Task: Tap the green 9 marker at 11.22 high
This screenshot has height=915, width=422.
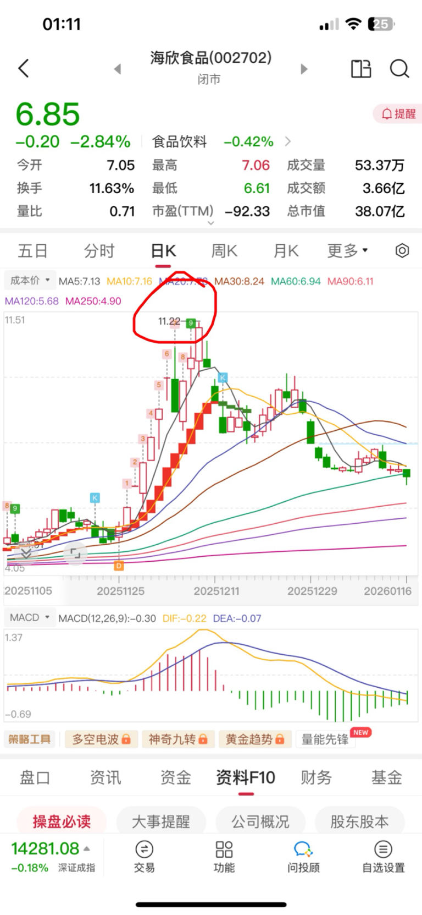Action: click(x=191, y=323)
